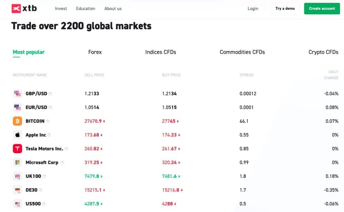Select the Bitcoin currency icon
This screenshot has width=344, height=212.
tap(17, 121)
